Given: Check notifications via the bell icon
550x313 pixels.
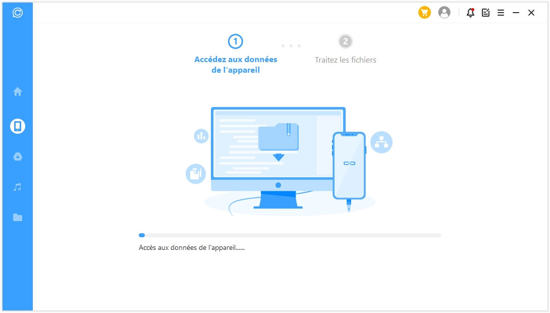Looking at the screenshot, I should pyautogui.click(x=470, y=13).
